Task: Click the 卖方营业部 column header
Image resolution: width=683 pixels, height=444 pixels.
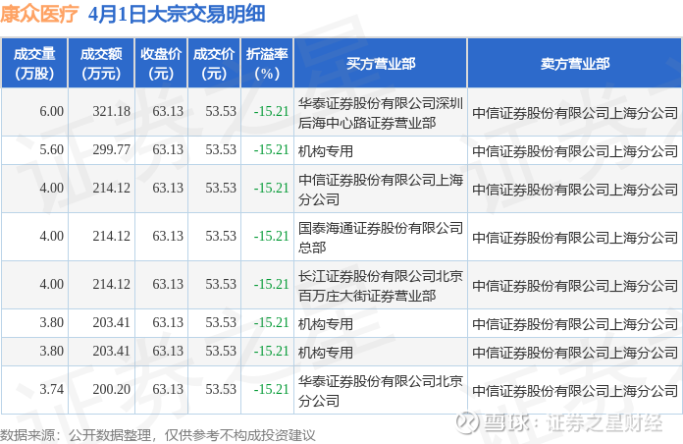Action: point(574,63)
